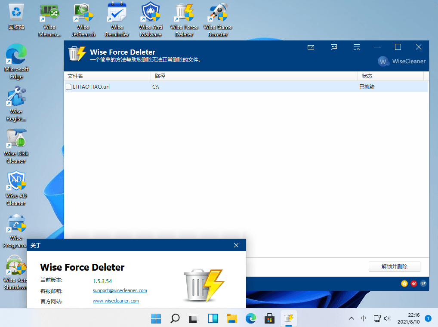The width and height of the screenshot is (438, 327).
Task: Open Wise Reminder desktop shortcut
Action: click(117, 20)
